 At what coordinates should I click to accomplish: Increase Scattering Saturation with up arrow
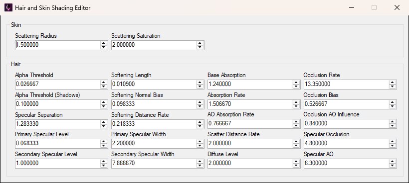tap(200, 43)
